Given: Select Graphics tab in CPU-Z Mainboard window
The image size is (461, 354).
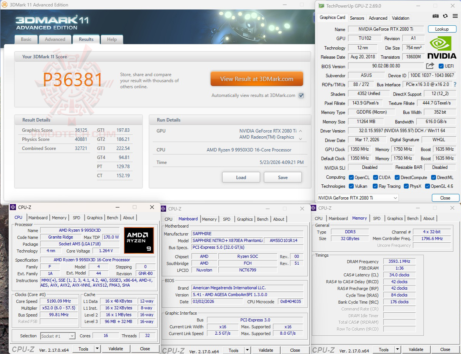Looking at the screenshot, I should click(x=245, y=219).
